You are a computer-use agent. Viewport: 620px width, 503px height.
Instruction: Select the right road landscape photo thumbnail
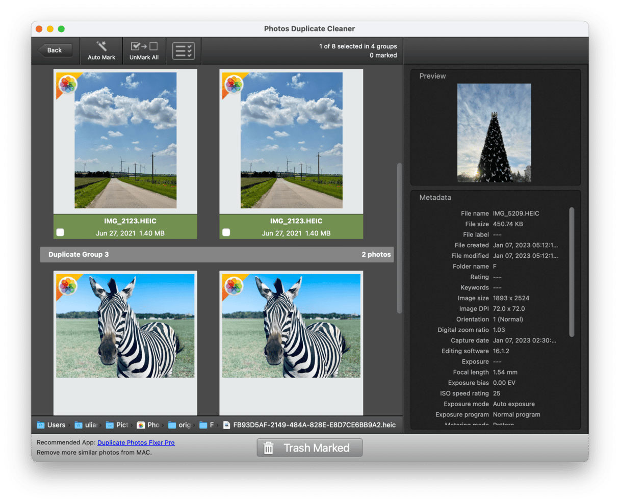pos(292,140)
